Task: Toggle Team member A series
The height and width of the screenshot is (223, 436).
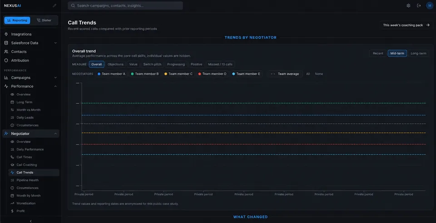Action: click(111, 74)
